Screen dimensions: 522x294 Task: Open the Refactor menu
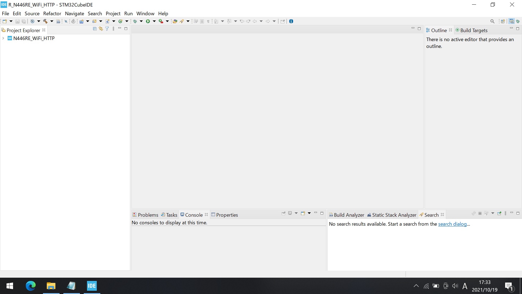coord(52,14)
